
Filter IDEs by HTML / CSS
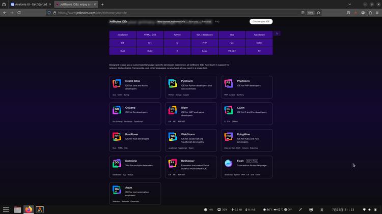click(x=150, y=35)
